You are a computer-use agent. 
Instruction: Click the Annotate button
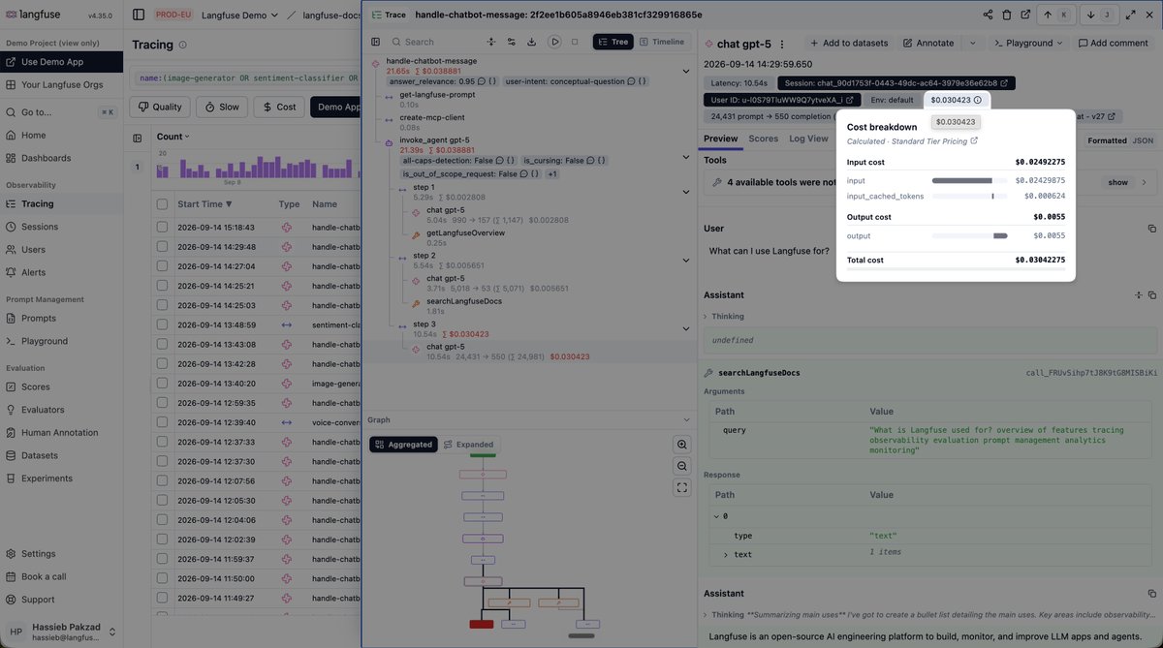(x=928, y=44)
